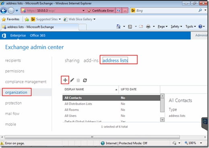Click the delete trash icon
This screenshot has width=209, height=148.
point(78,80)
